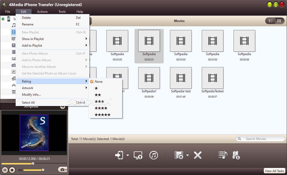This screenshot has width=287, height=175.
Task: Mute audio using the speaker icon
Action: (x=20, y=170)
